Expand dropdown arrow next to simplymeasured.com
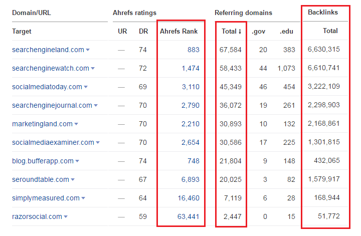 [83, 198]
